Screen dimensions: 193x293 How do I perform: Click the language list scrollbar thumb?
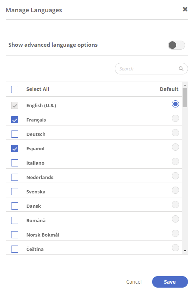click(x=185, y=97)
